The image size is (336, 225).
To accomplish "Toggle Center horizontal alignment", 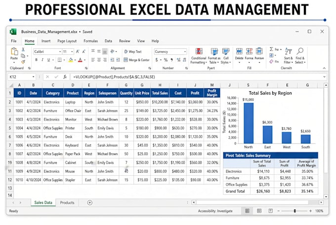I will click(x=99, y=60).
